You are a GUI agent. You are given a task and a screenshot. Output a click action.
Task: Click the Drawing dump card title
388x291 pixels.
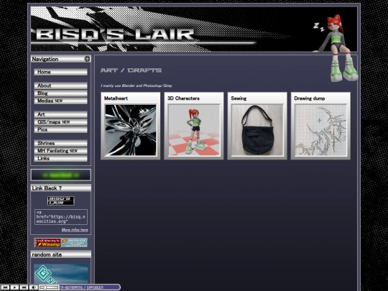click(309, 98)
